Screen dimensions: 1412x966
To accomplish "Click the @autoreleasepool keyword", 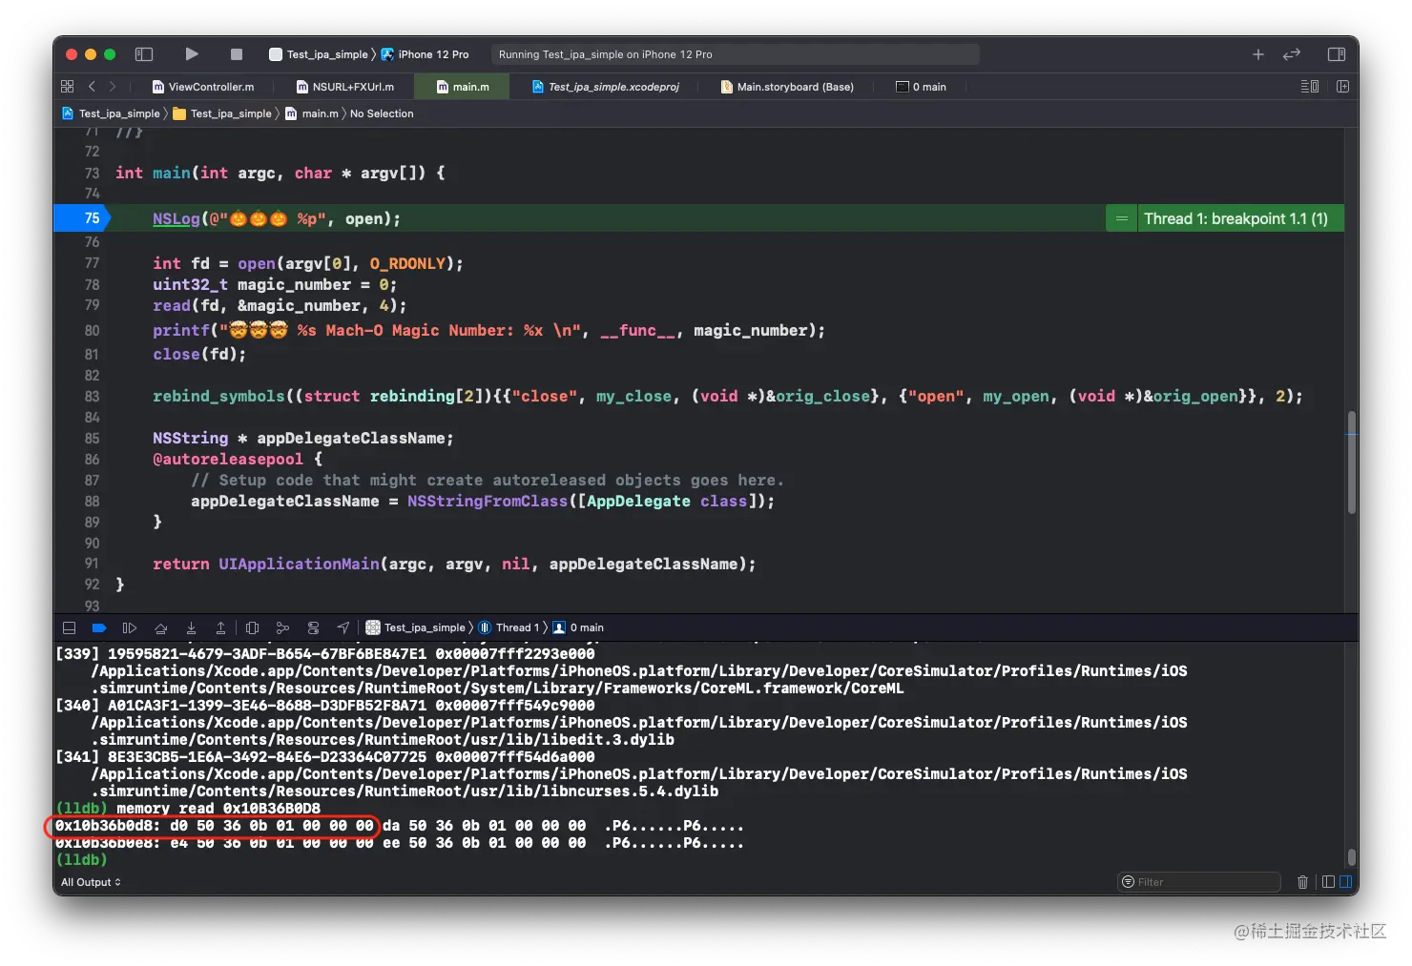I will 228,459.
